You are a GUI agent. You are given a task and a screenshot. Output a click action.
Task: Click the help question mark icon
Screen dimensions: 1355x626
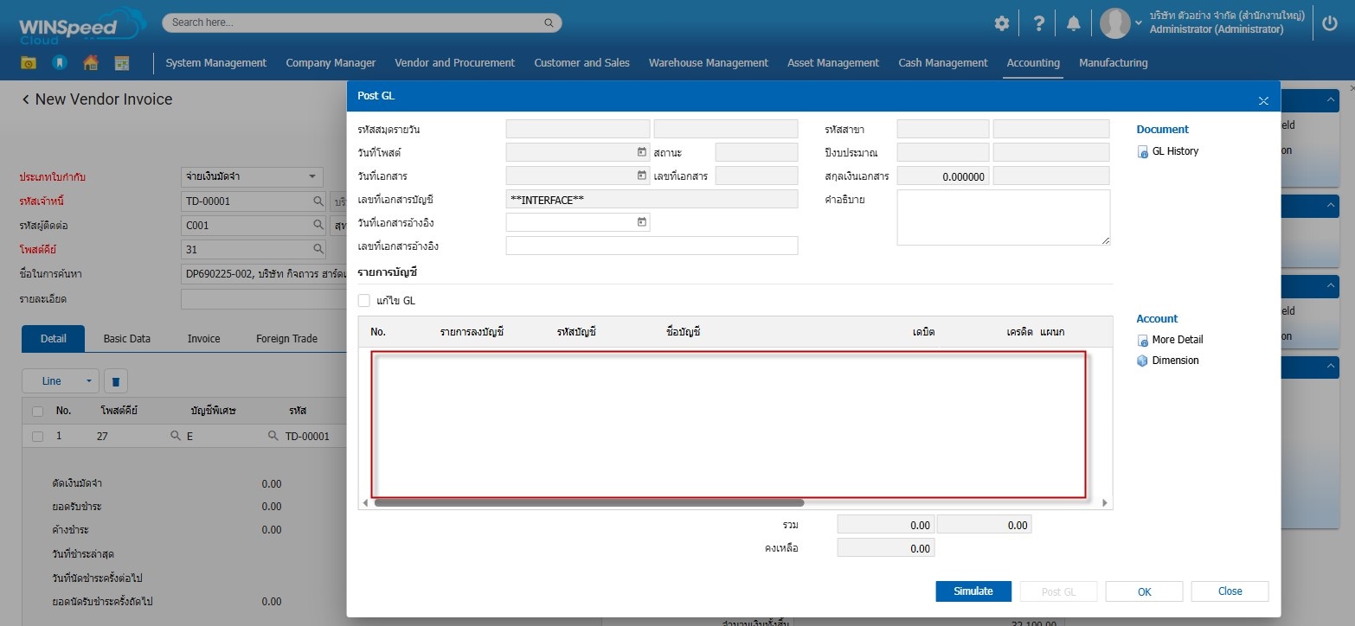point(1039,23)
